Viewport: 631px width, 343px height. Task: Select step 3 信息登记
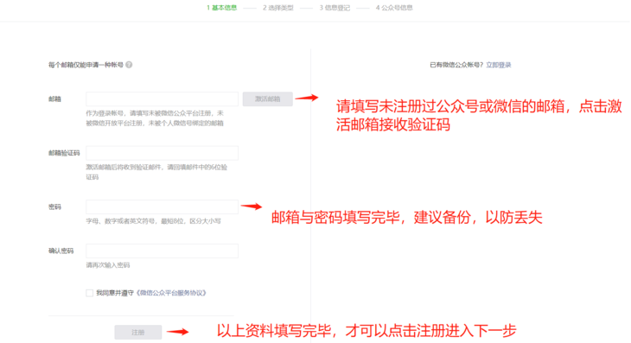[x=335, y=8]
